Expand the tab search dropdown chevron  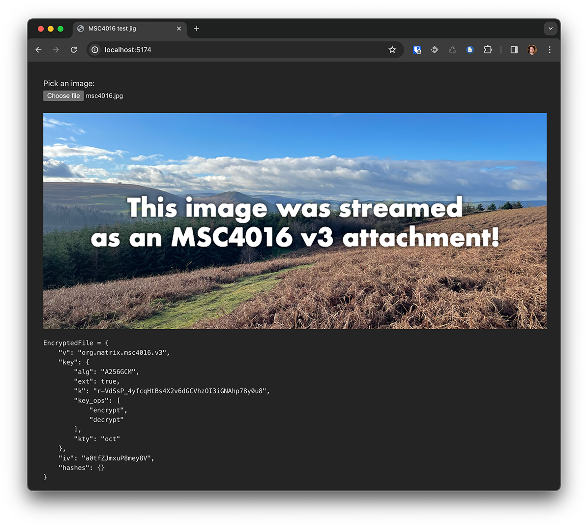[550, 29]
